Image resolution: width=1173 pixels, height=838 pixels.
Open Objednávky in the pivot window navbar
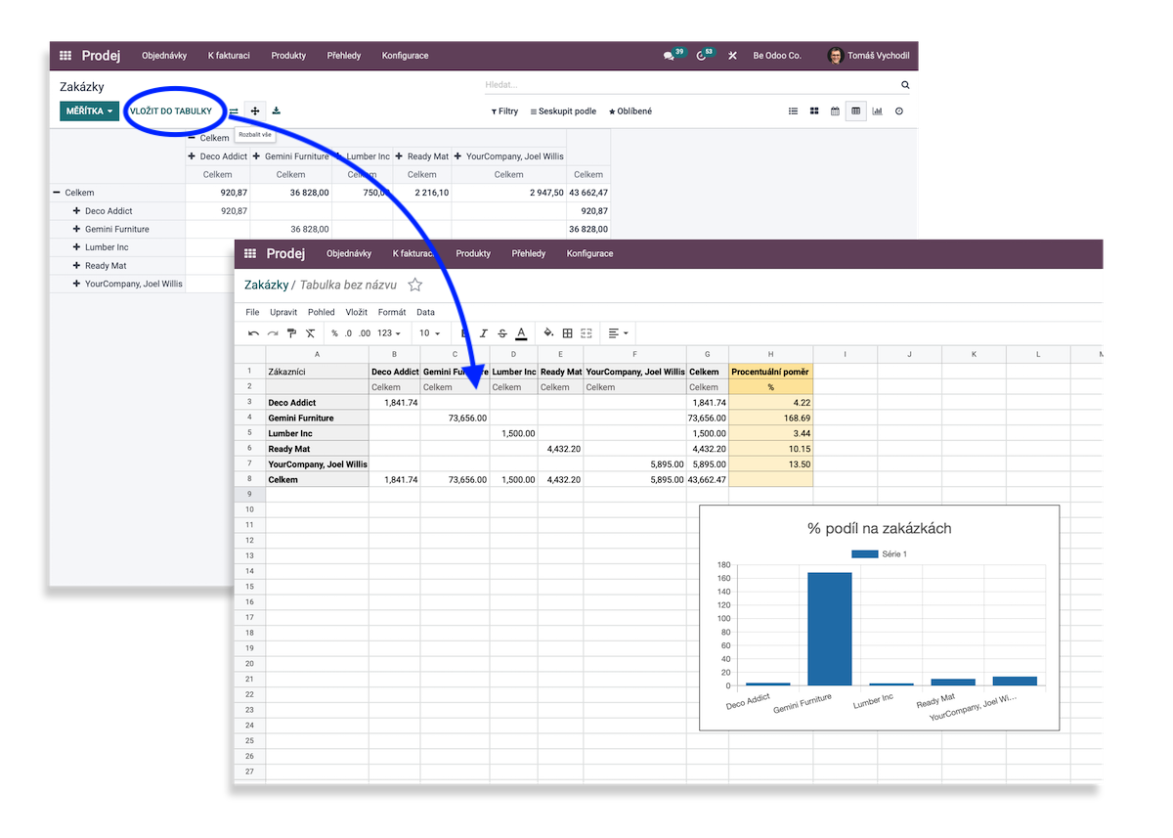164,56
